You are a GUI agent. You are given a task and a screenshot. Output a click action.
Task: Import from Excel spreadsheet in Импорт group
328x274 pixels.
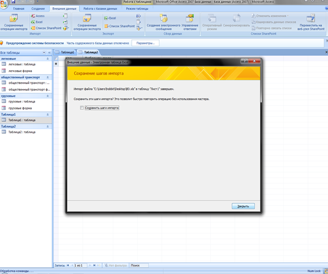[37, 22]
